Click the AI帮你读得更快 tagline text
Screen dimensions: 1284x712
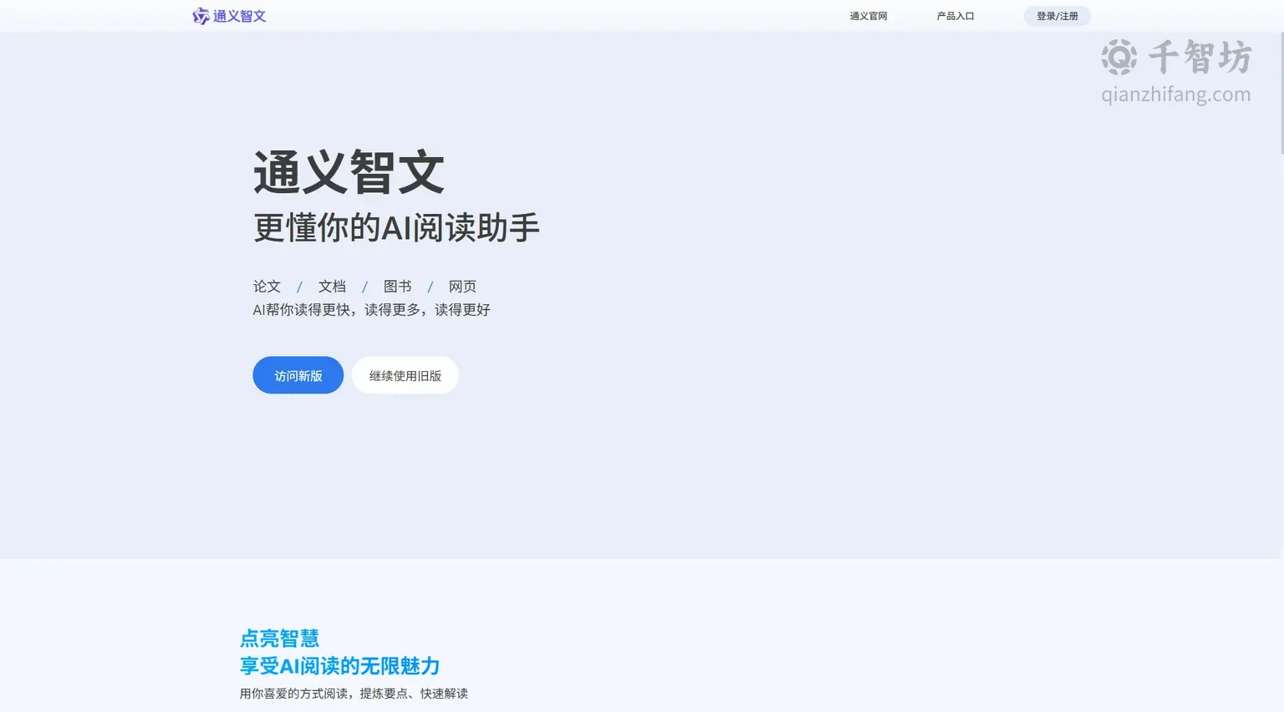pyautogui.click(x=372, y=310)
